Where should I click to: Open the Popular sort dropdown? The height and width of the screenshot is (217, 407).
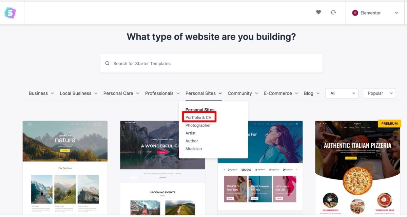(380, 93)
